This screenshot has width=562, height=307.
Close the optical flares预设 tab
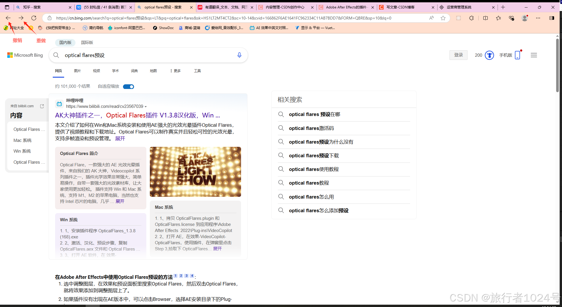(x=191, y=7)
